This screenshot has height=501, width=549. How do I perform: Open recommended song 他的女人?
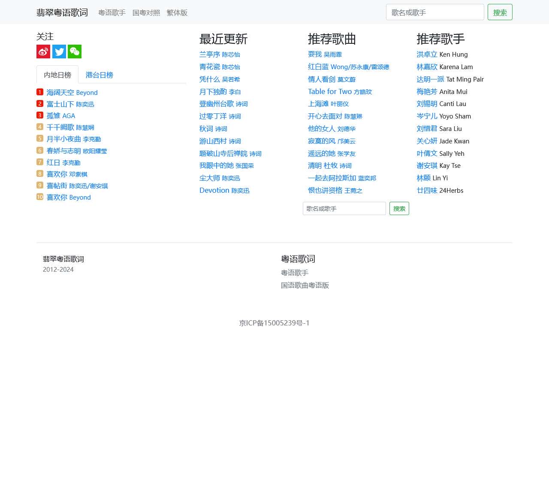click(x=332, y=128)
